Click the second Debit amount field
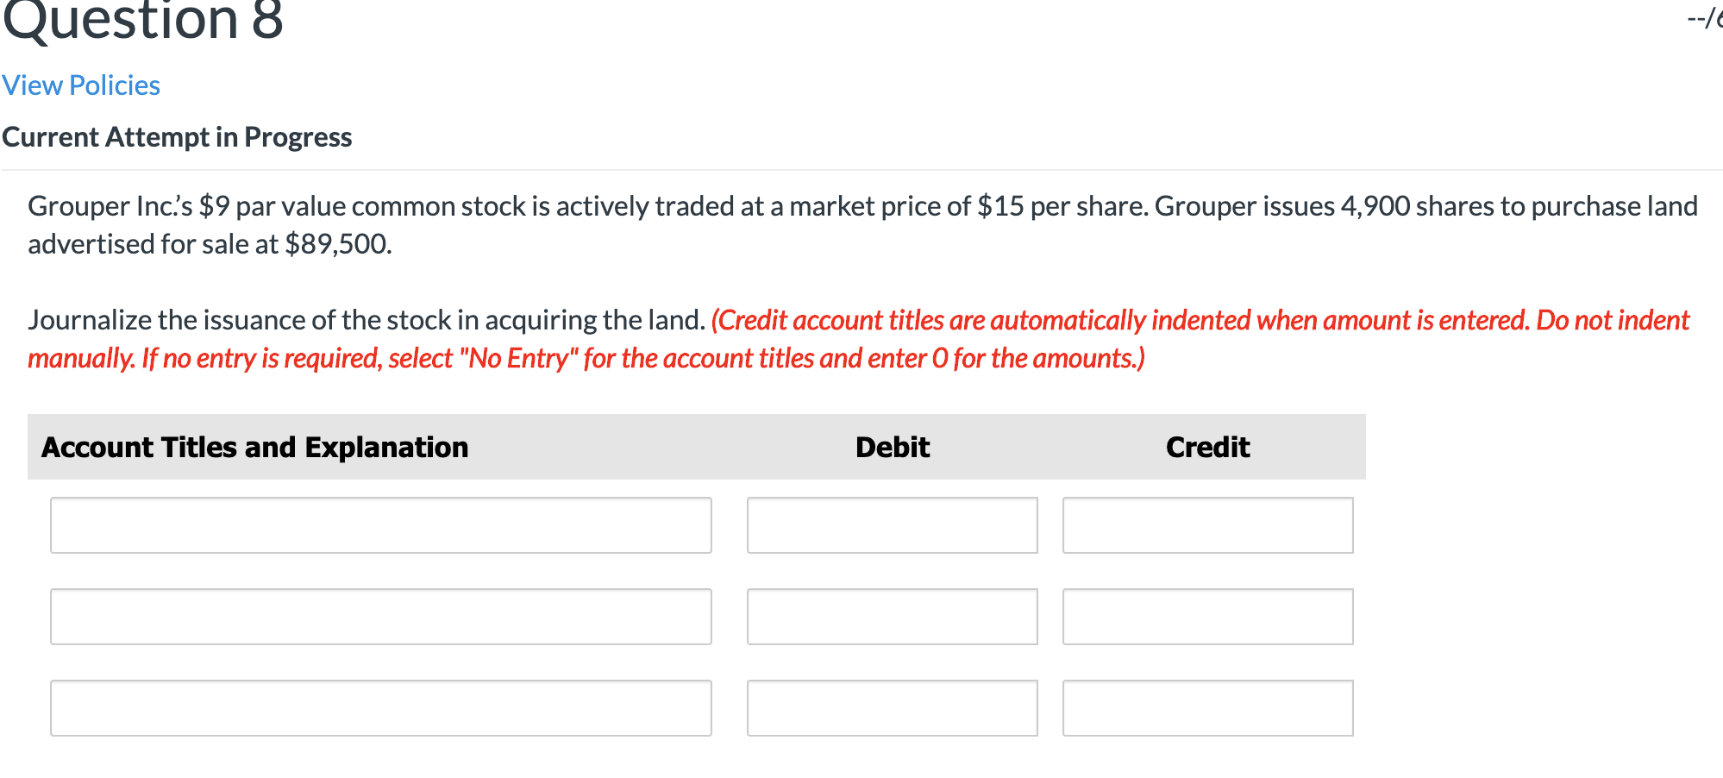1723x778 pixels. coord(891,616)
